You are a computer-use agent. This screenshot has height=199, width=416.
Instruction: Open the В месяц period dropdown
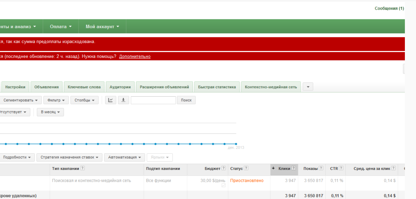click(x=50, y=112)
